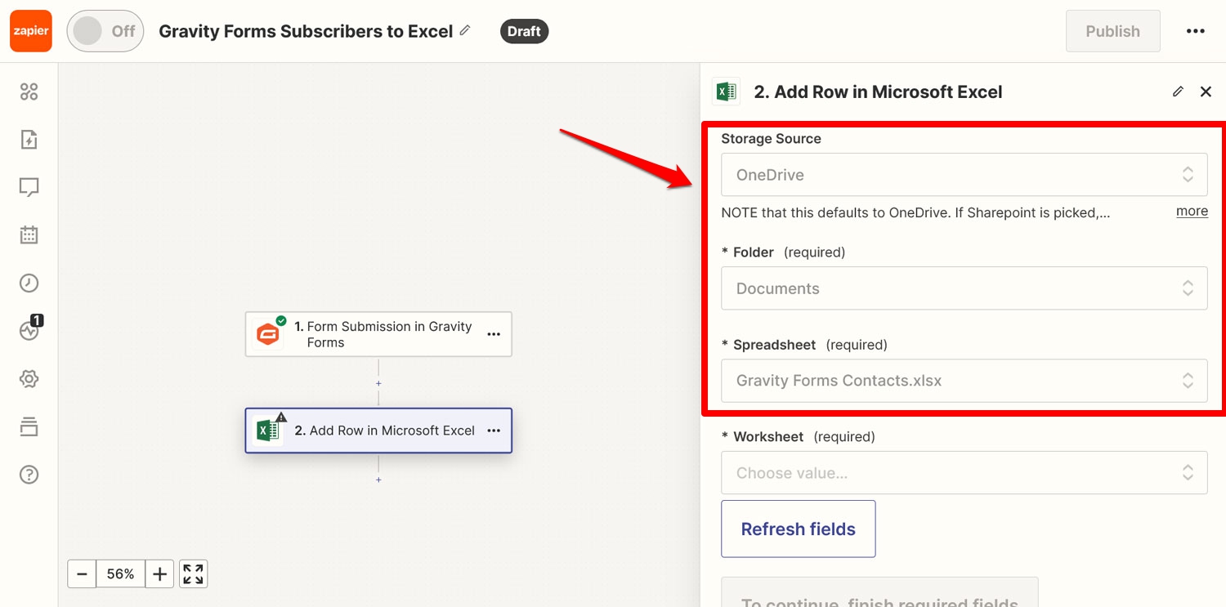Screen dimensions: 1226x607
Task: Open the comments icon in sidebar
Action: coord(29,188)
